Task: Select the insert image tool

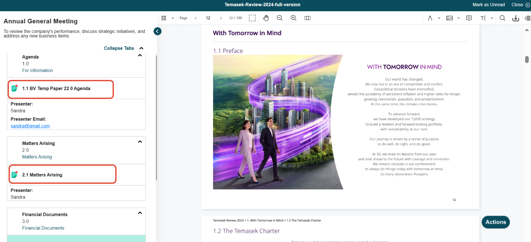Action: pyautogui.click(x=449, y=18)
